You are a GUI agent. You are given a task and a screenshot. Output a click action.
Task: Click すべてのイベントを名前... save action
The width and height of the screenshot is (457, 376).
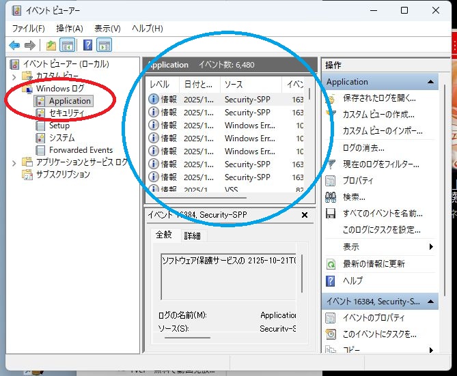[x=383, y=214]
